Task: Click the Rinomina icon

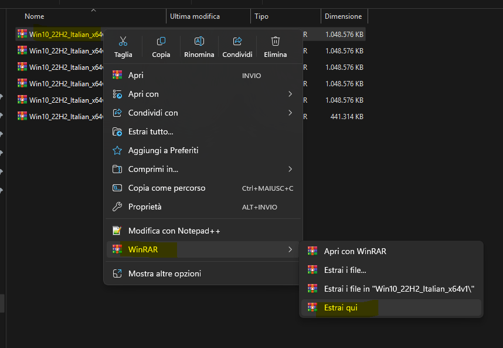Action: coord(199,42)
